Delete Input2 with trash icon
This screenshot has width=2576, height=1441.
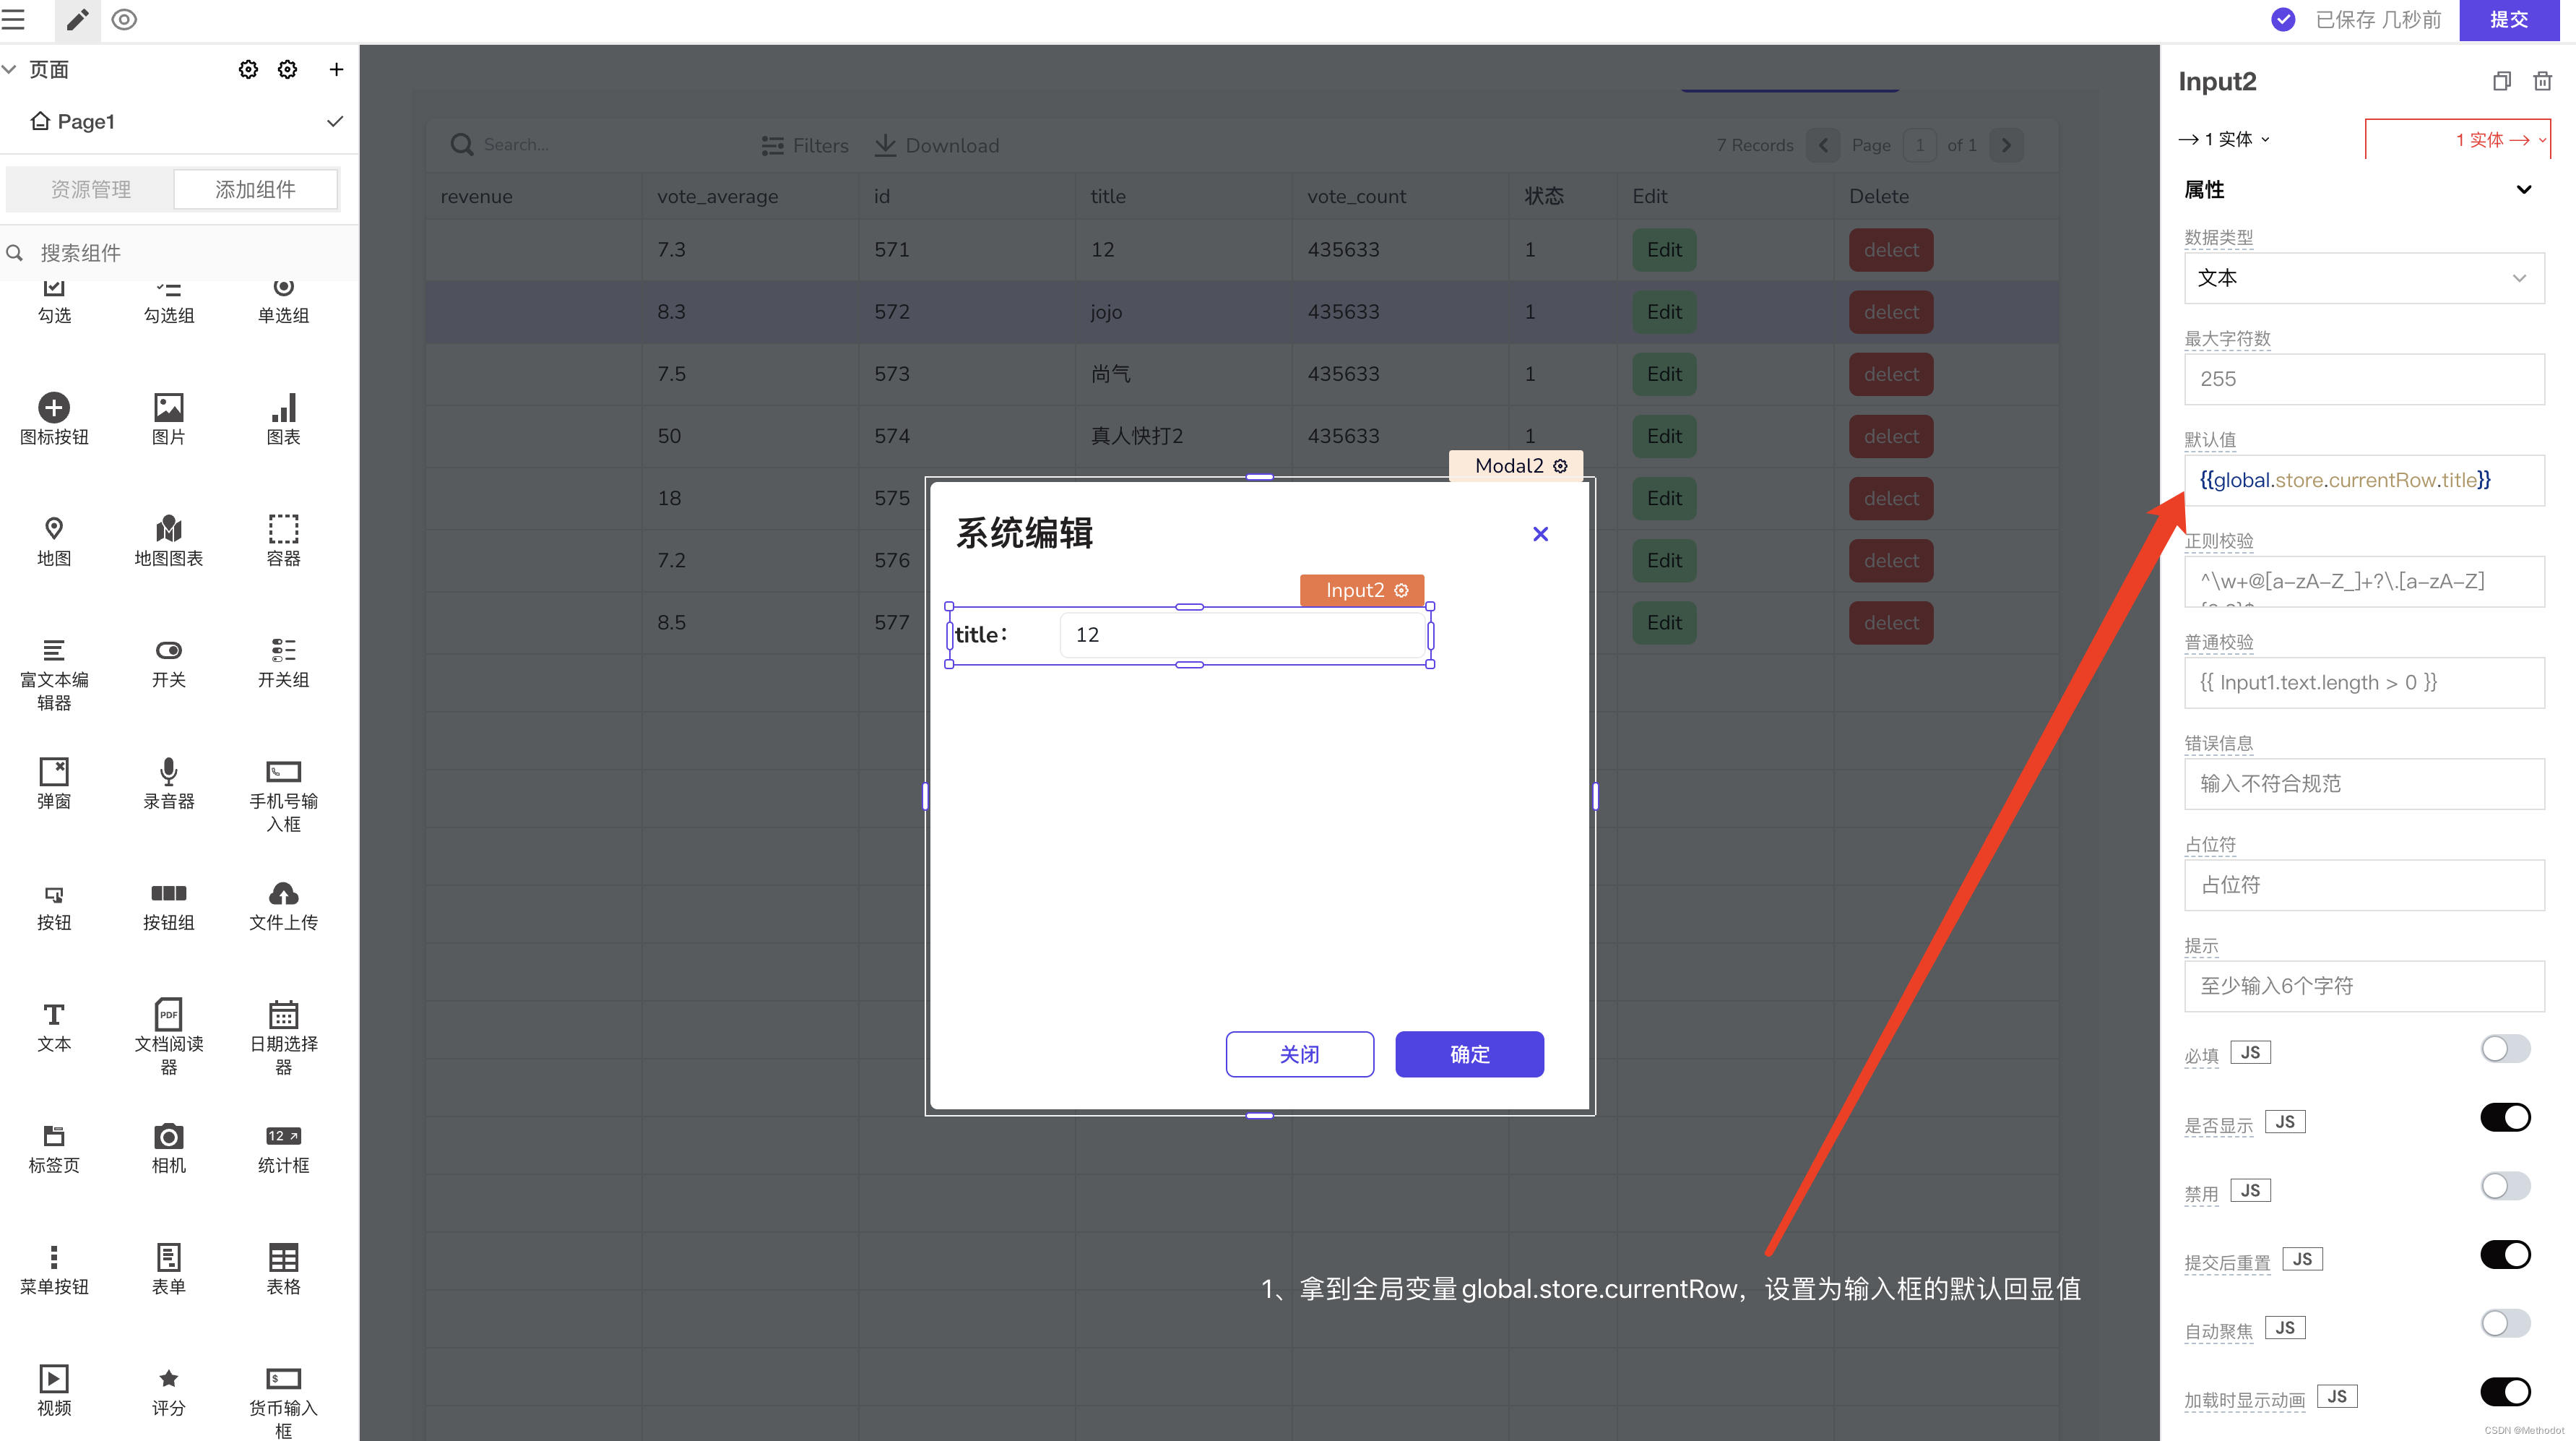click(2542, 81)
